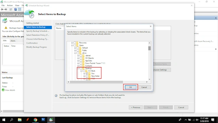Image resolution: width=218 pixels, height=123 pixels.
Task: Select Getting started wizard step
Action: point(33,23)
